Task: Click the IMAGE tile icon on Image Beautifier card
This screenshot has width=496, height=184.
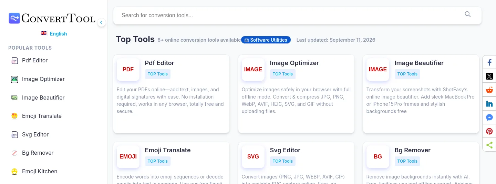Action: [378, 70]
